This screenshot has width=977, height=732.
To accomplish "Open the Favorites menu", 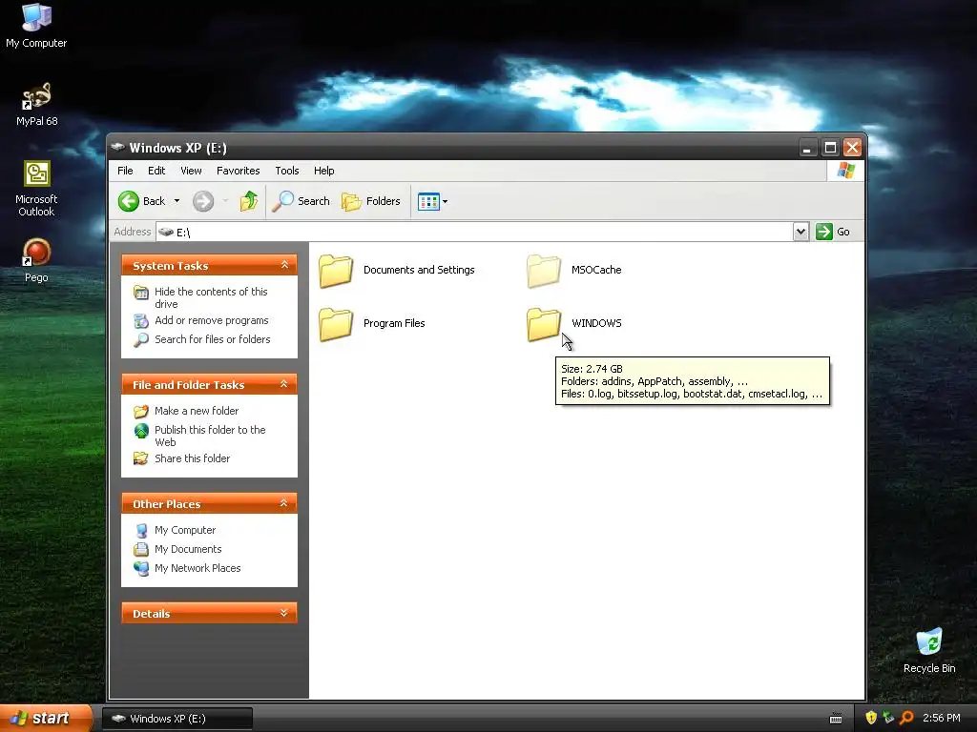I will (x=238, y=171).
